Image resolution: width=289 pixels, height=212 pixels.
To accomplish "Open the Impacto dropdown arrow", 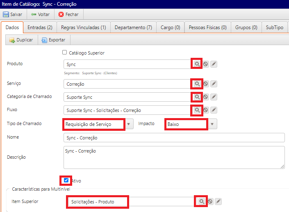I will 212,124.
